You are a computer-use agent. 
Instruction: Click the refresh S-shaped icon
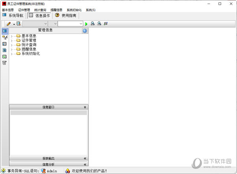105,24
